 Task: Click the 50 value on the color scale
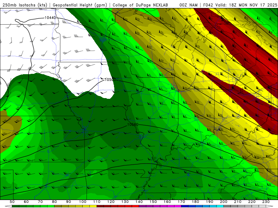(x=12, y=202)
